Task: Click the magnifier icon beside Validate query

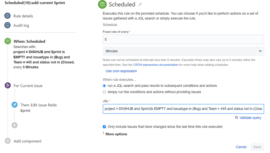Action: tap(236, 117)
